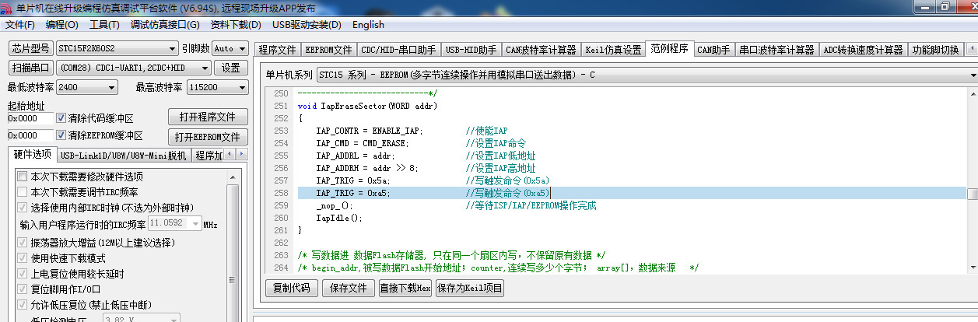Screen dimensions: 978x322
Task: Select the Keil仿真设置 tab
Action: [612, 50]
